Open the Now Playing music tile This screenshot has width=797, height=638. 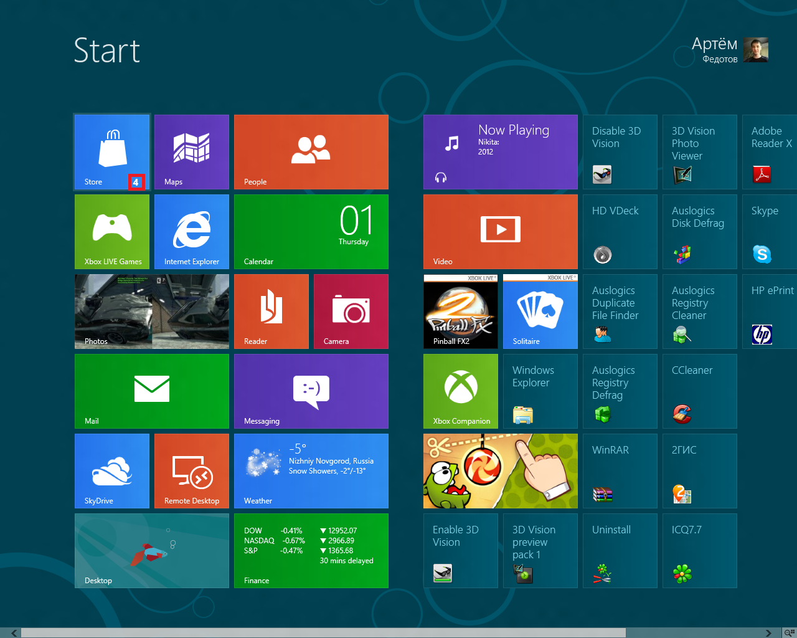point(501,152)
